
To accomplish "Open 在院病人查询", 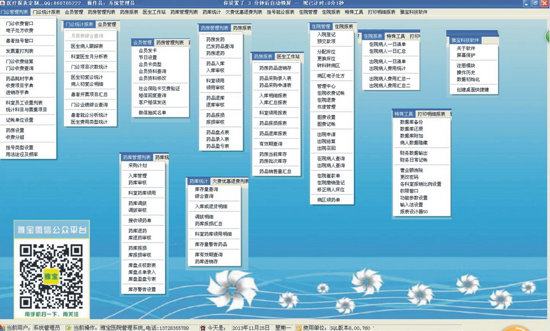I will (x=331, y=159).
